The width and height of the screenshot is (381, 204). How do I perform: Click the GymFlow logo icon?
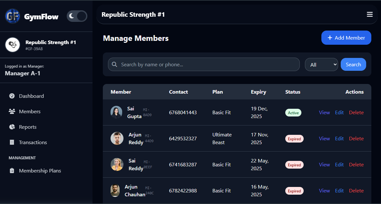click(x=12, y=16)
